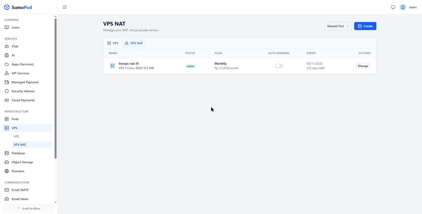This screenshot has width=422, height=214.
Task: Select the VPS NAT tab
Action: (134, 43)
